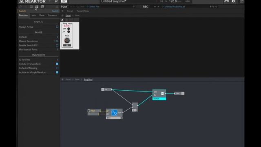Toggle Include in Morph/Random checkbox
The height and width of the screenshot is (147, 261).
(x=57, y=72)
